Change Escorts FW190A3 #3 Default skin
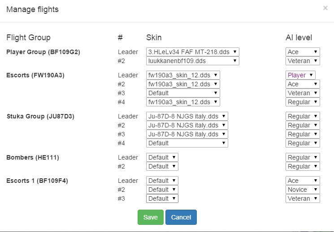334x232 pixels. (x=183, y=93)
